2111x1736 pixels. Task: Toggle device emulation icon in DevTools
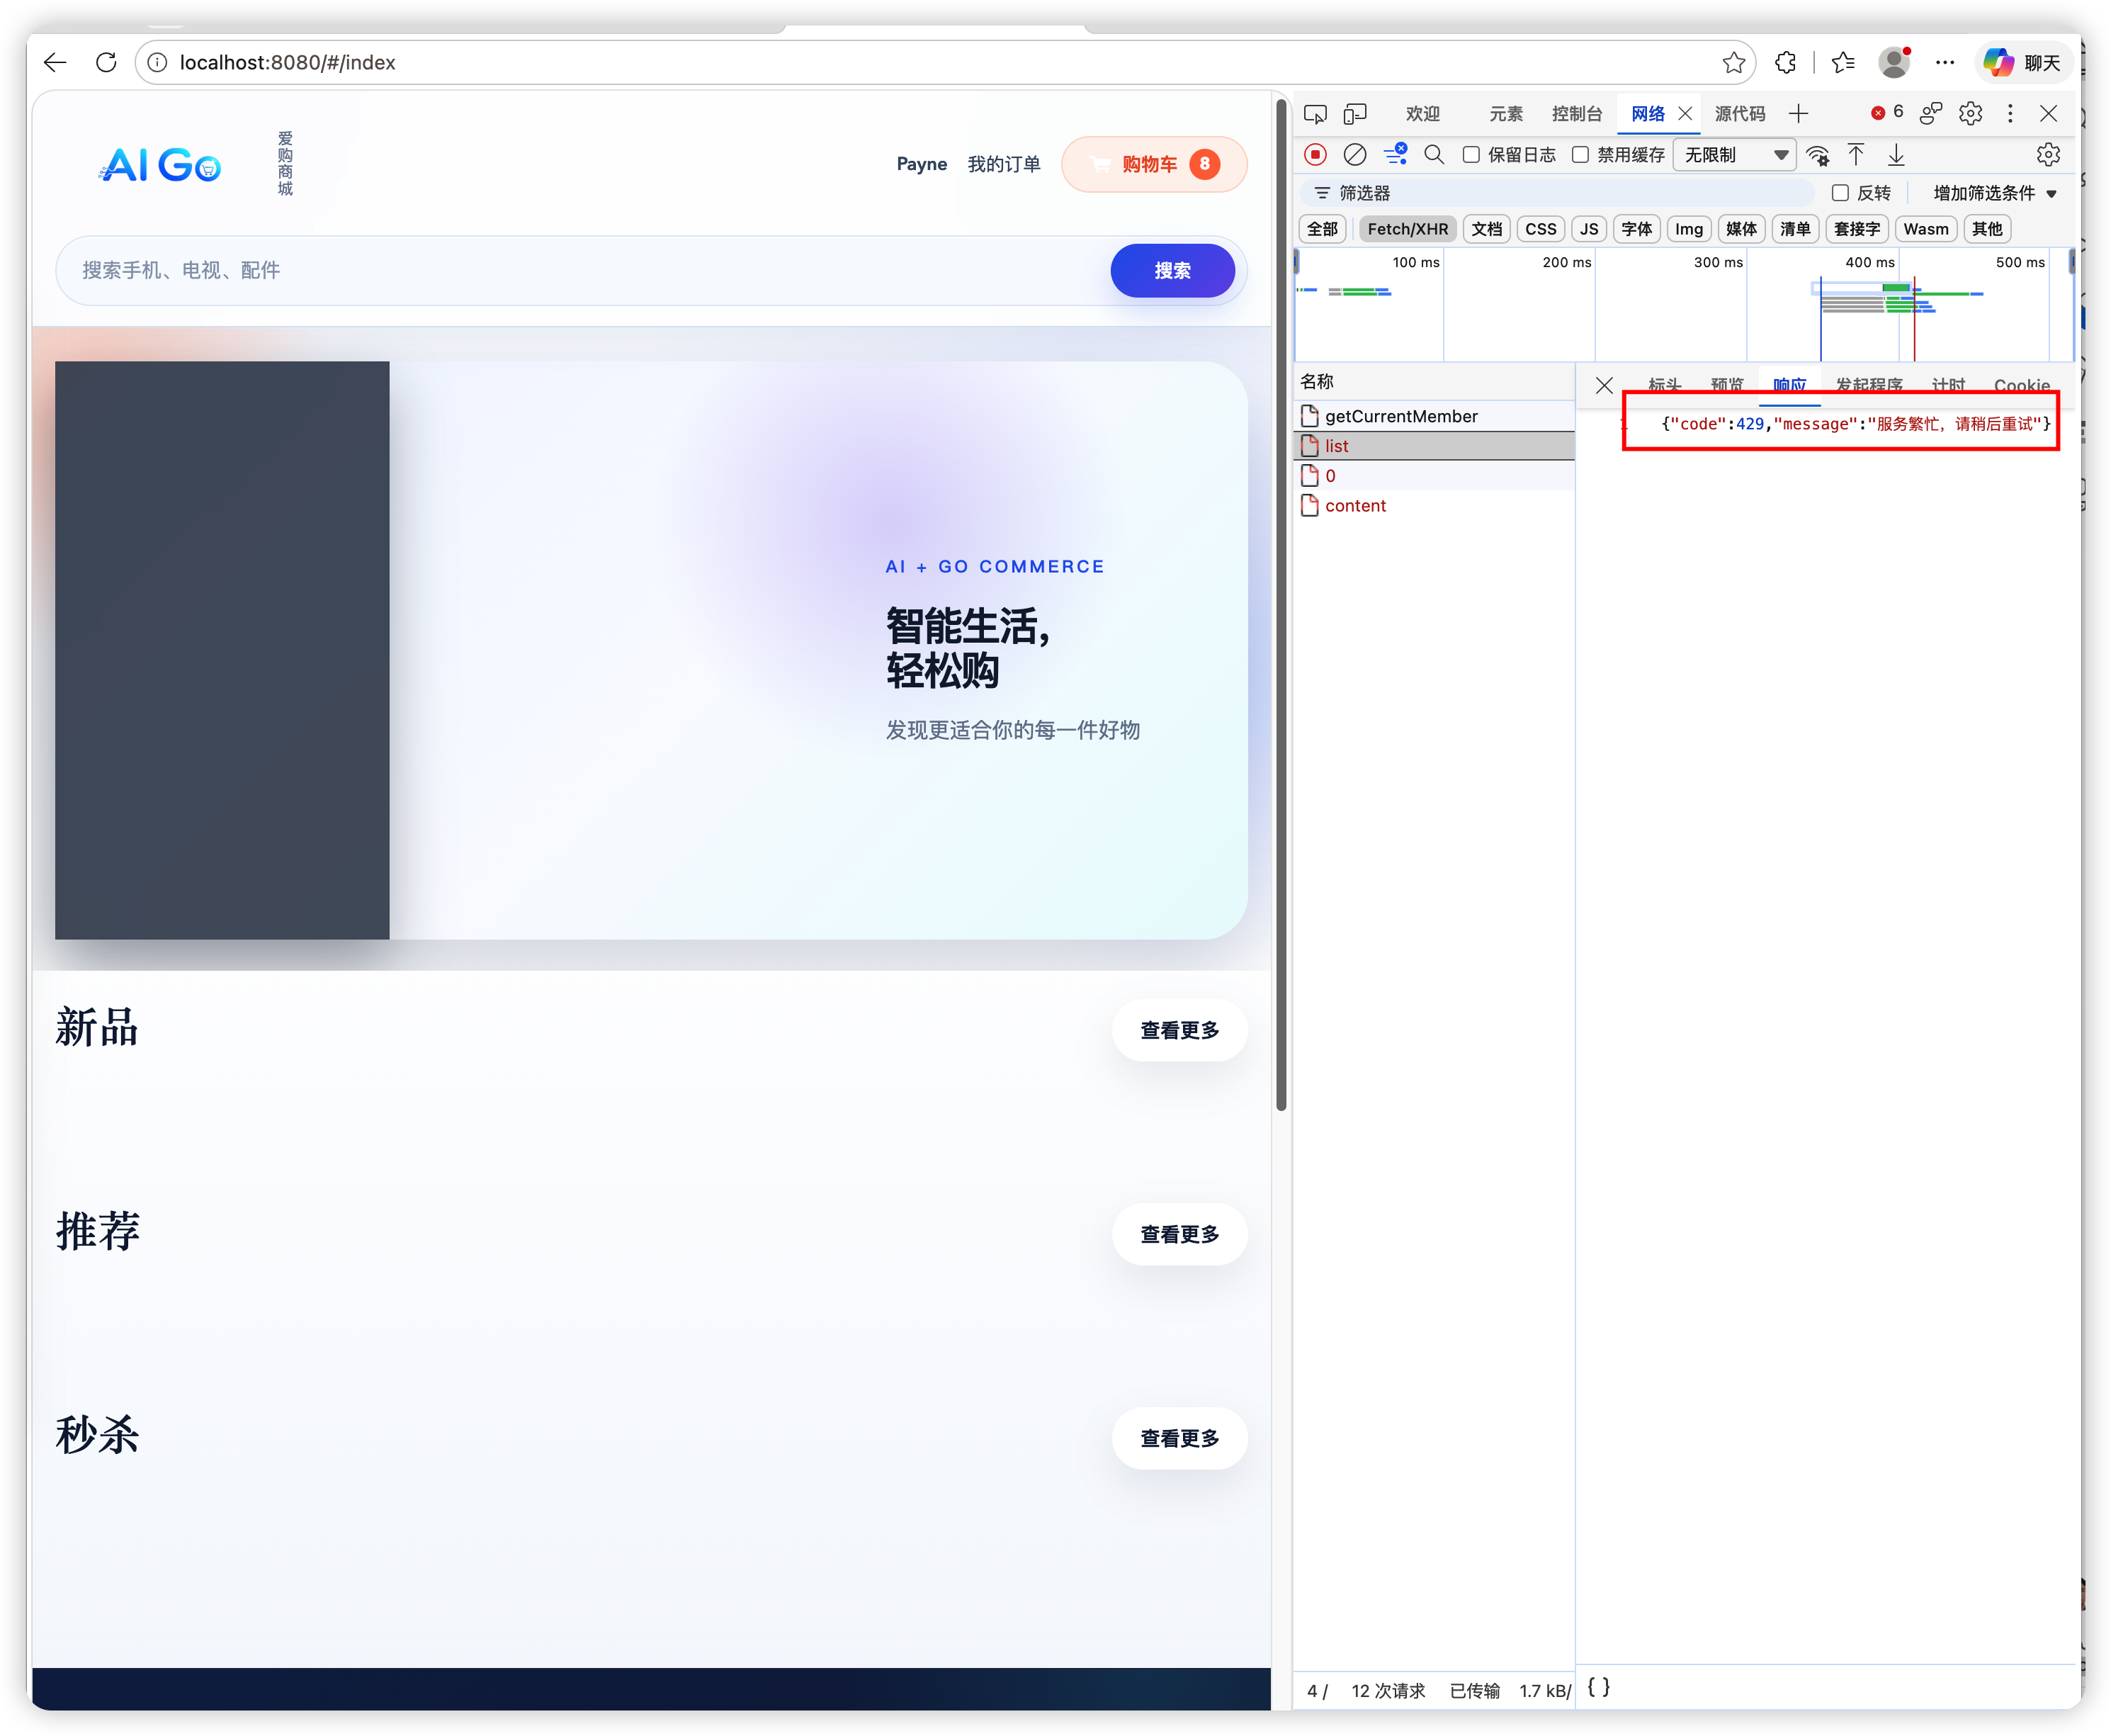[x=1354, y=114]
